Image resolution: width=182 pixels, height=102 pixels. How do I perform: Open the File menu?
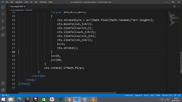coord(7,2)
